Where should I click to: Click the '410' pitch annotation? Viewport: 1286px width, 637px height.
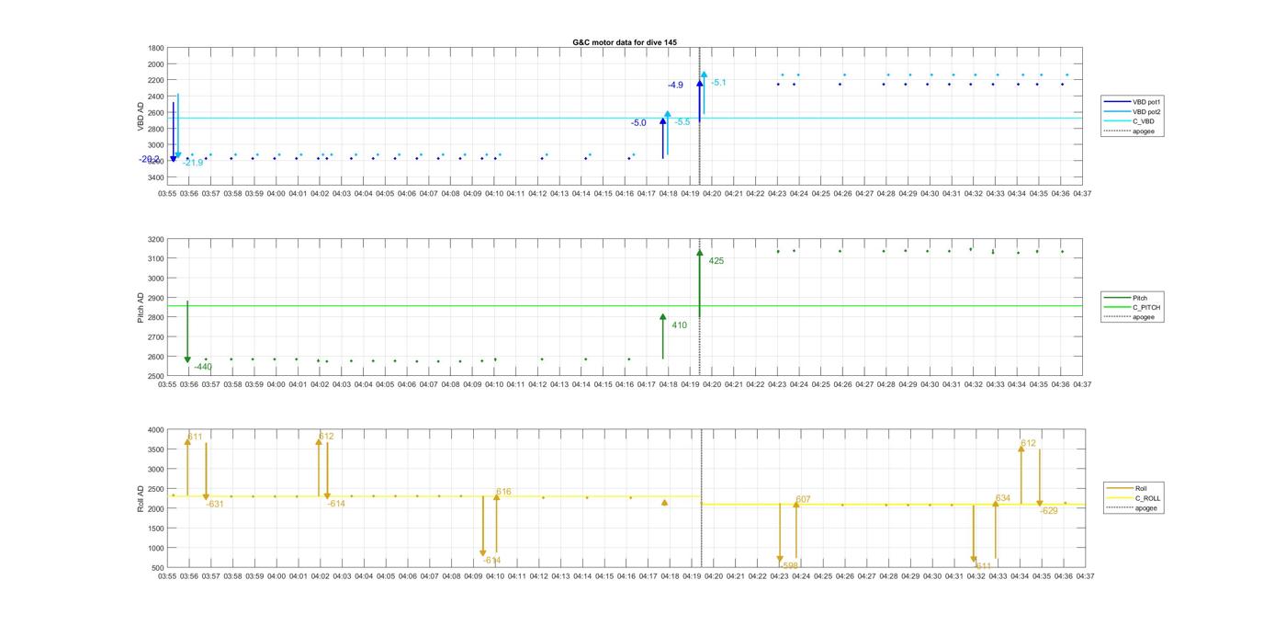pos(679,324)
